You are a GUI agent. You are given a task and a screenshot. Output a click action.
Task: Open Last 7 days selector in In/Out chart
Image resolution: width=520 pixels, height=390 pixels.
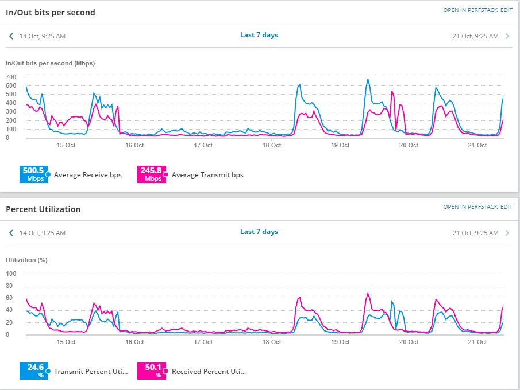tap(259, 35)
